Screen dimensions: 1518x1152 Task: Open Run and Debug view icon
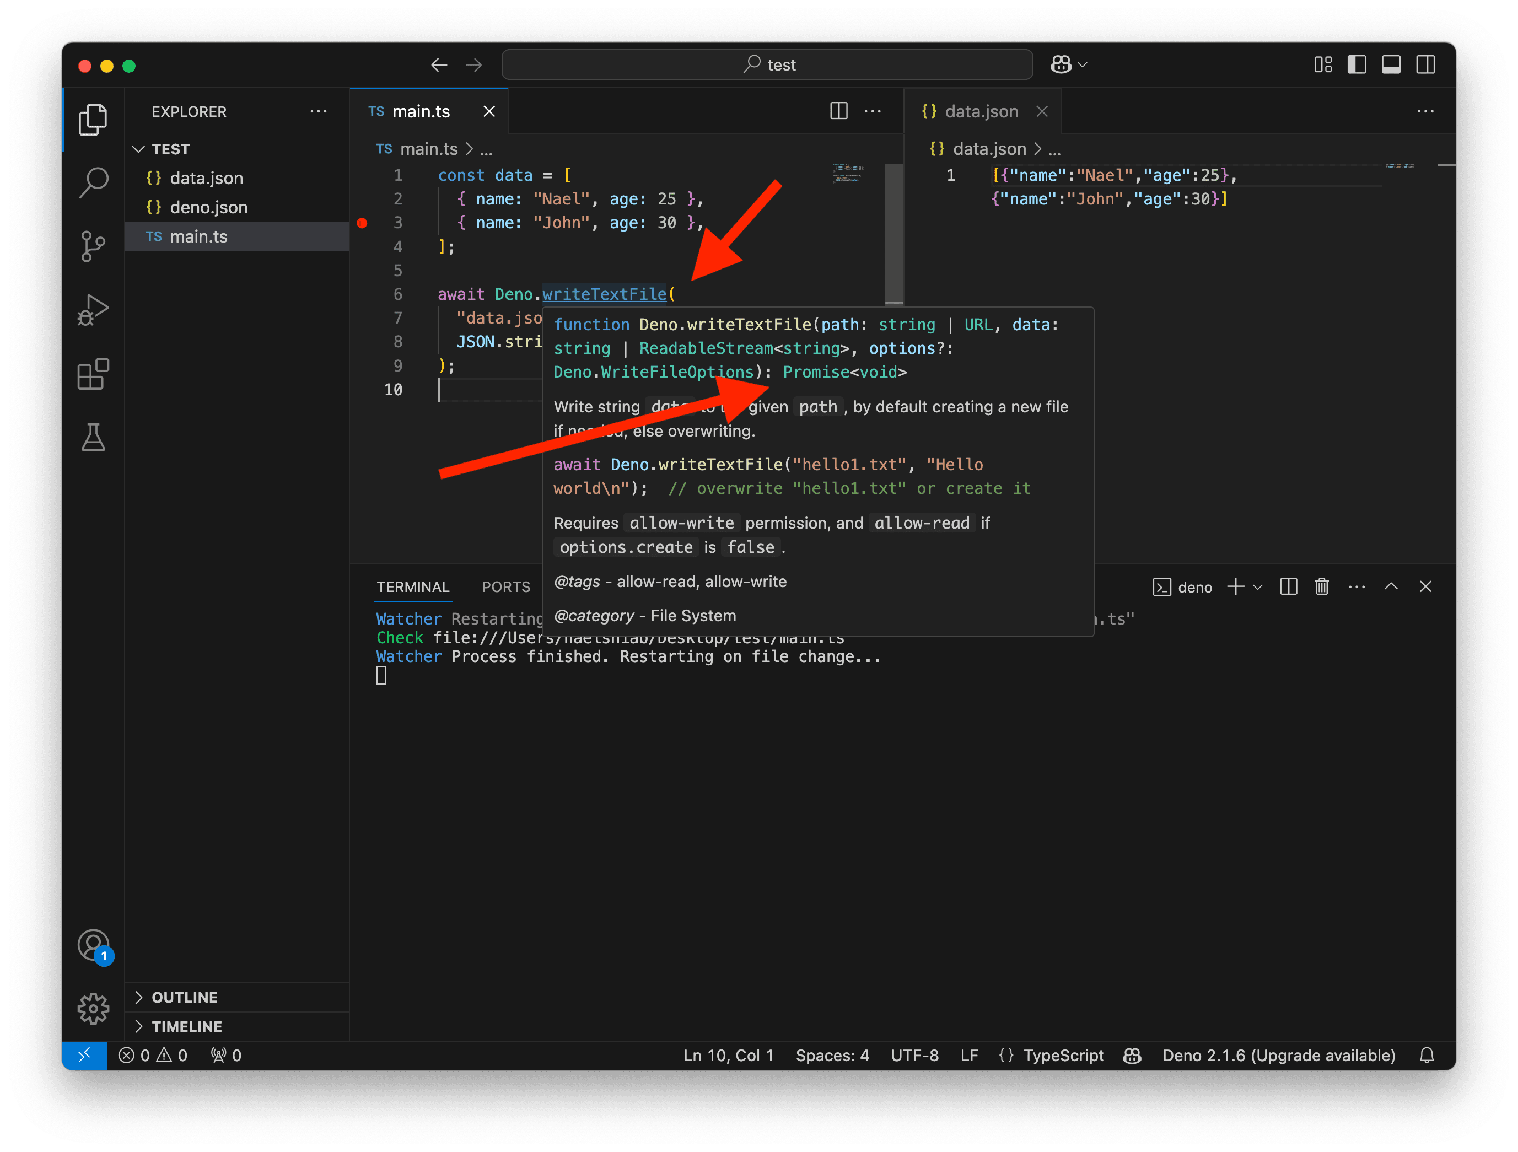[x=93, y=310]
